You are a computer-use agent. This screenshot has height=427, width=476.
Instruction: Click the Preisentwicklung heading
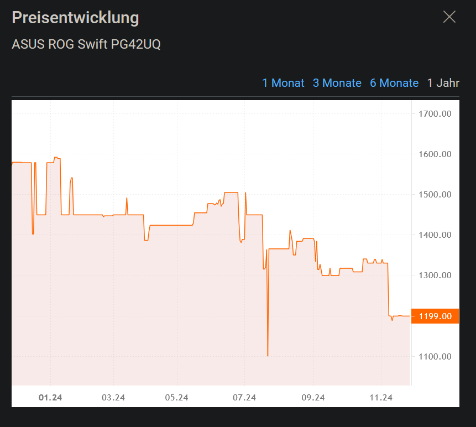click(75, 18)
